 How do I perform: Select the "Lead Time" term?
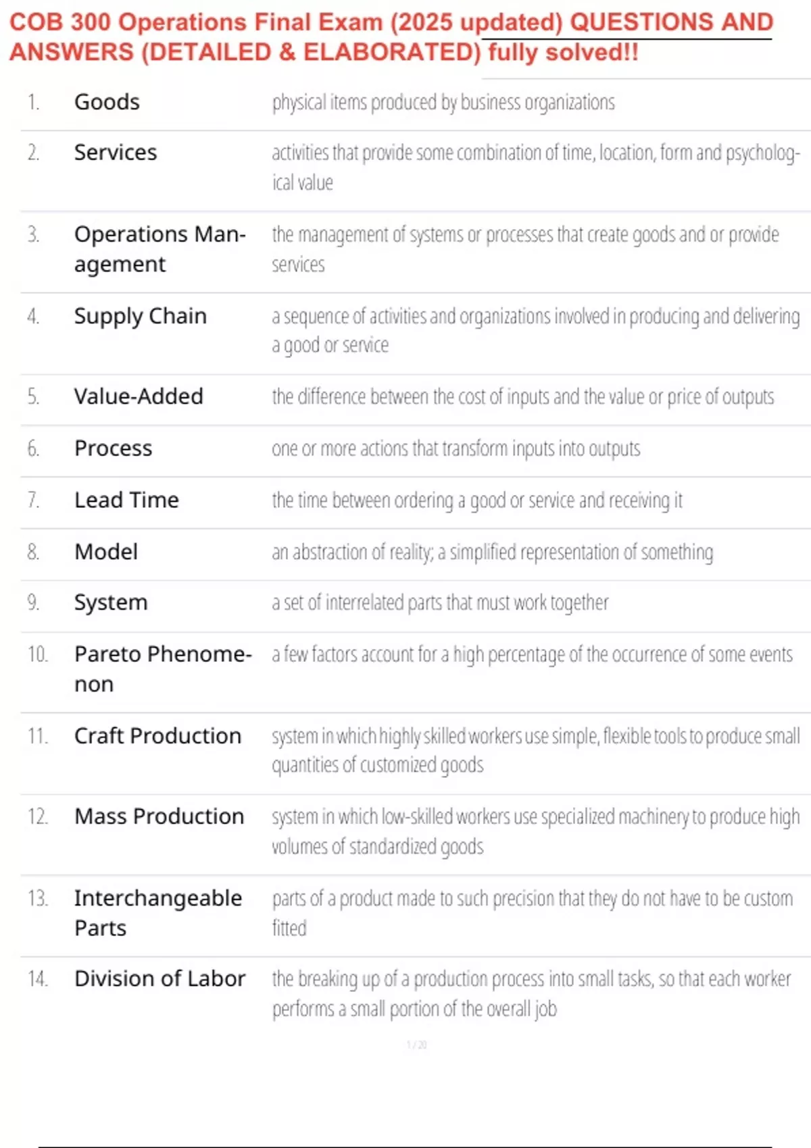[x=126, y=500]
